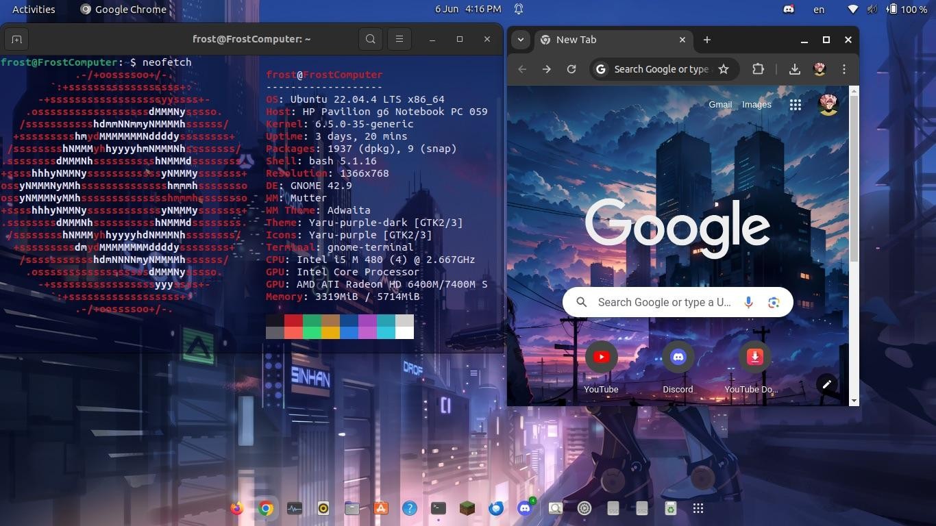Click the Chrome scrollbar down arrow
This screenshot has width=936, height=526.
pyautogui.click(x=854, y=401)
